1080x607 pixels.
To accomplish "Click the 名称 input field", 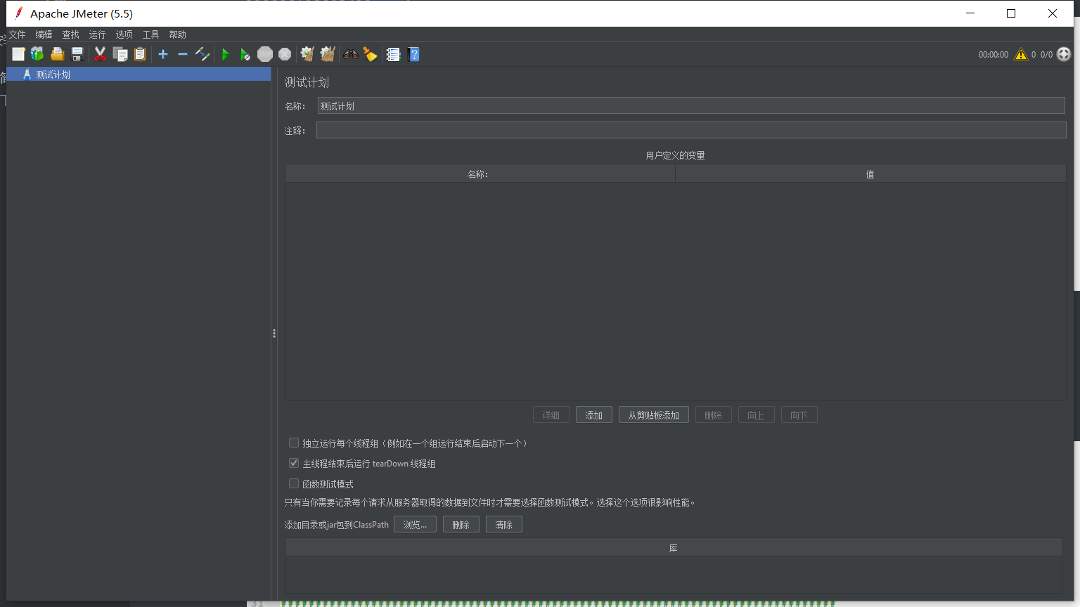I will 691,106.
